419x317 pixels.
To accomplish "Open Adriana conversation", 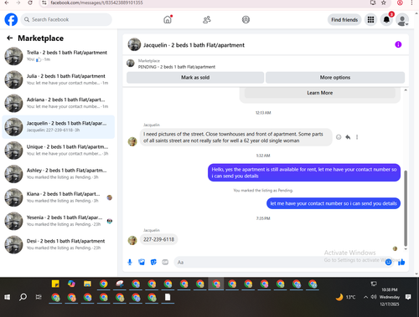I will (x=58, y=103).
